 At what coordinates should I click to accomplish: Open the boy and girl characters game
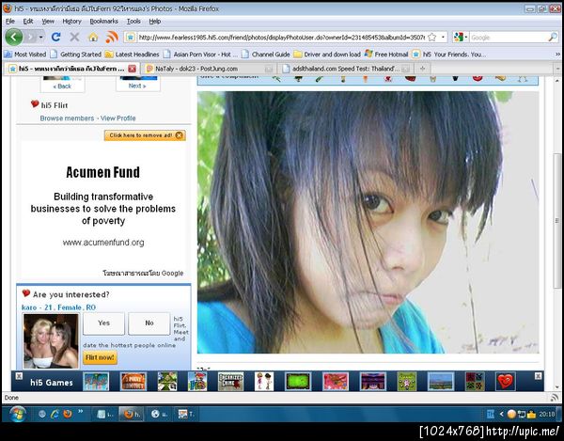click(x=264, y=382)
